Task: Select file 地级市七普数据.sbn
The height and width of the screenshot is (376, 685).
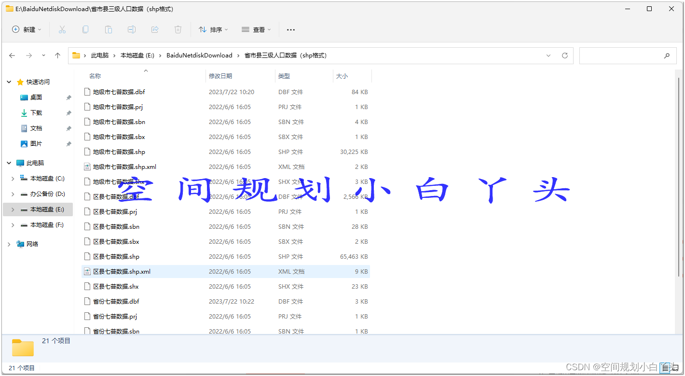Action: click(119, 122)
